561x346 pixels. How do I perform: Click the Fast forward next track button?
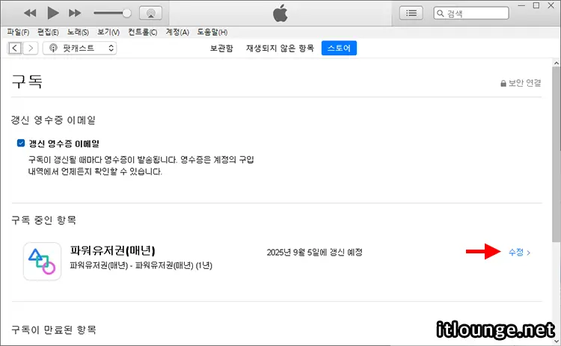tap(74, 13)
